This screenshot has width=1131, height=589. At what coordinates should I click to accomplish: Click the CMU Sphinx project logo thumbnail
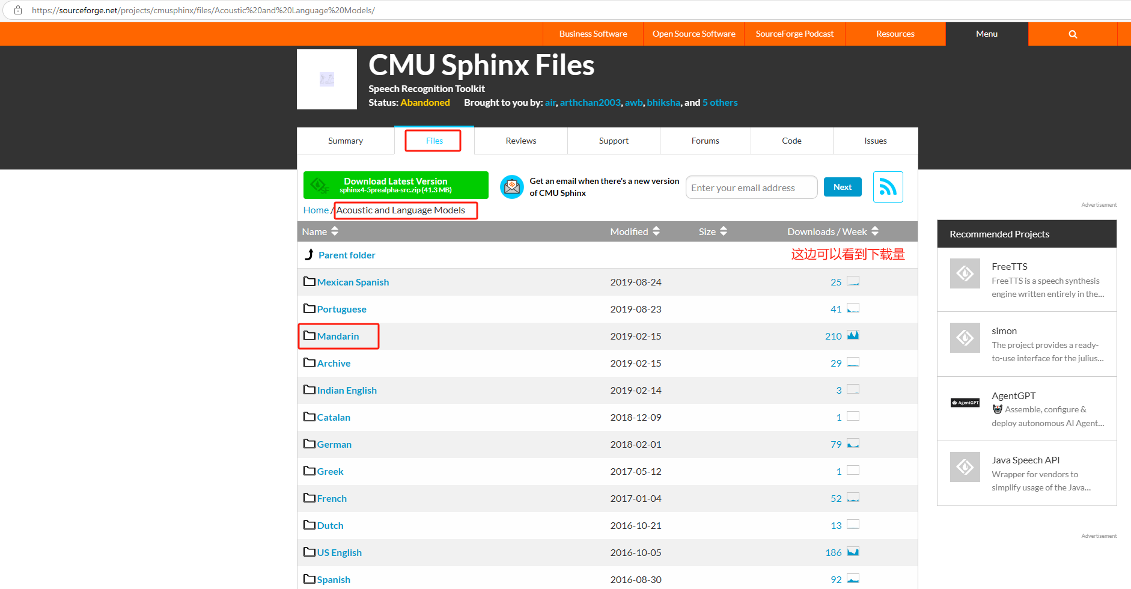pyautogui.click(x=327, y=79)
